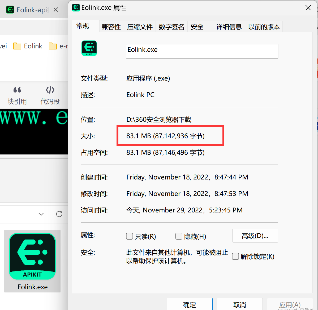The width and height of the screenshot is (318, 310).
Task: Switch to the 兼容性 tab
Action: tap(111, 26)
